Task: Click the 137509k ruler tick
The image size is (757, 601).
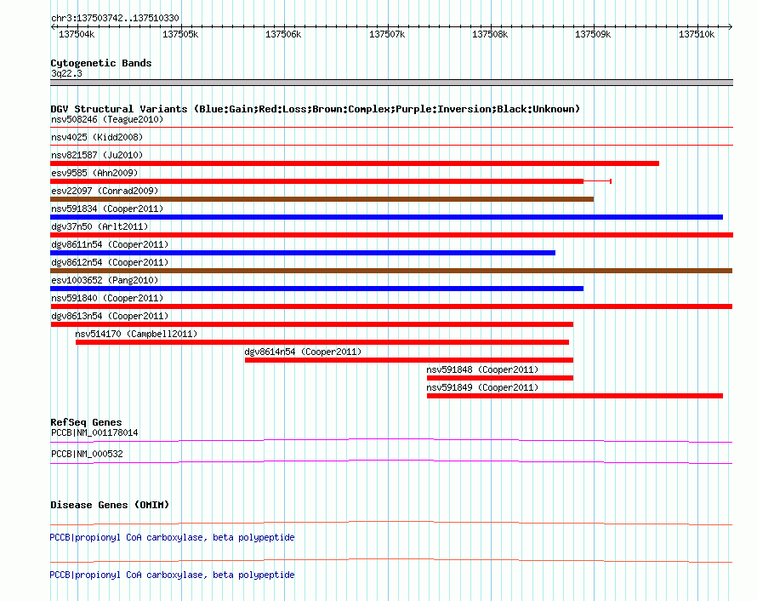Action: [x=594, y=34]
